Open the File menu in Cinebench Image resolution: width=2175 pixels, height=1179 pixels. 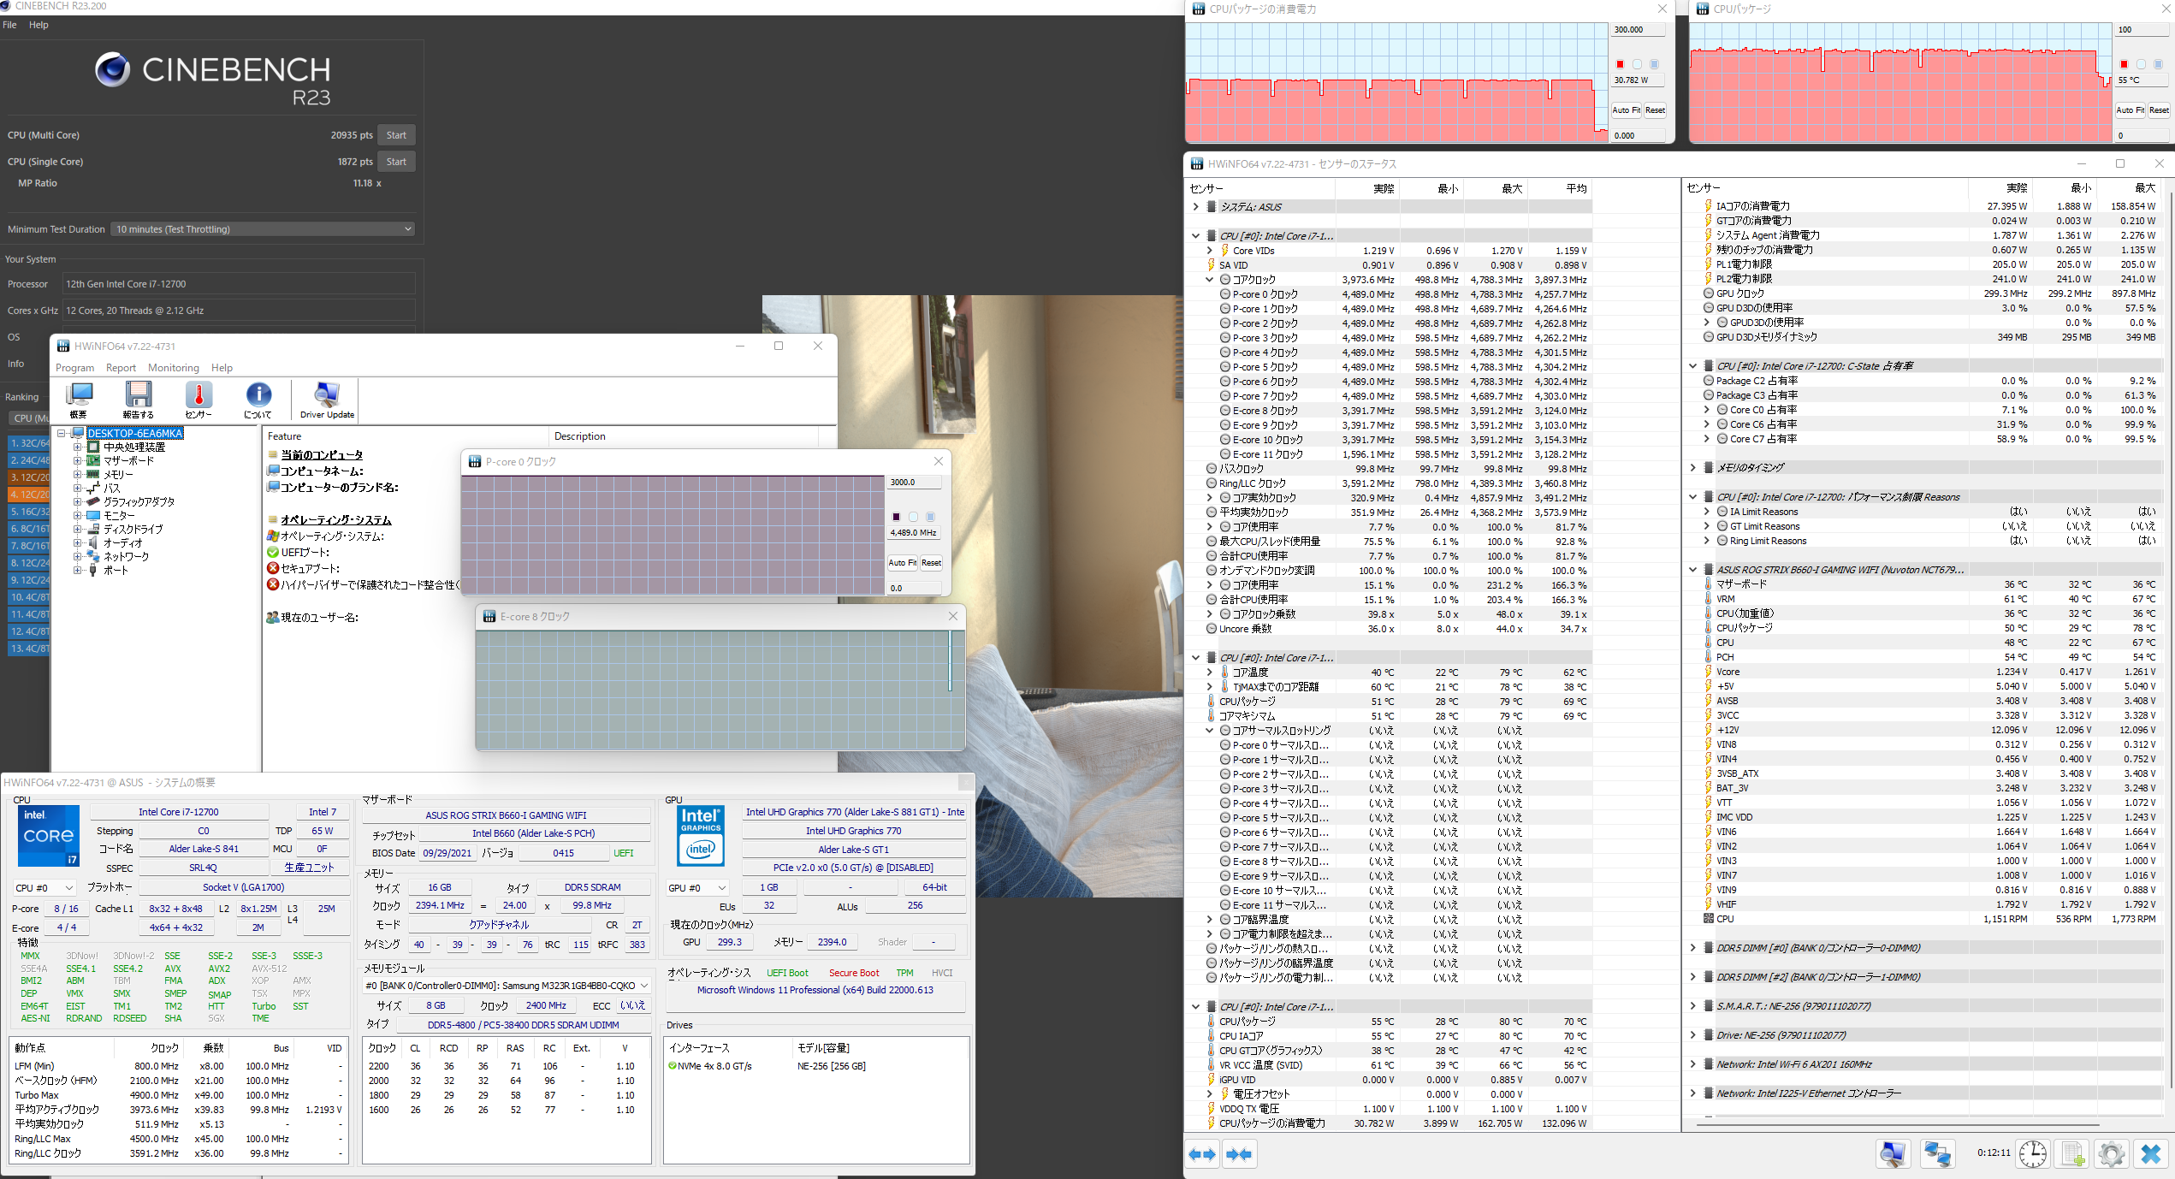click(10, 25)
